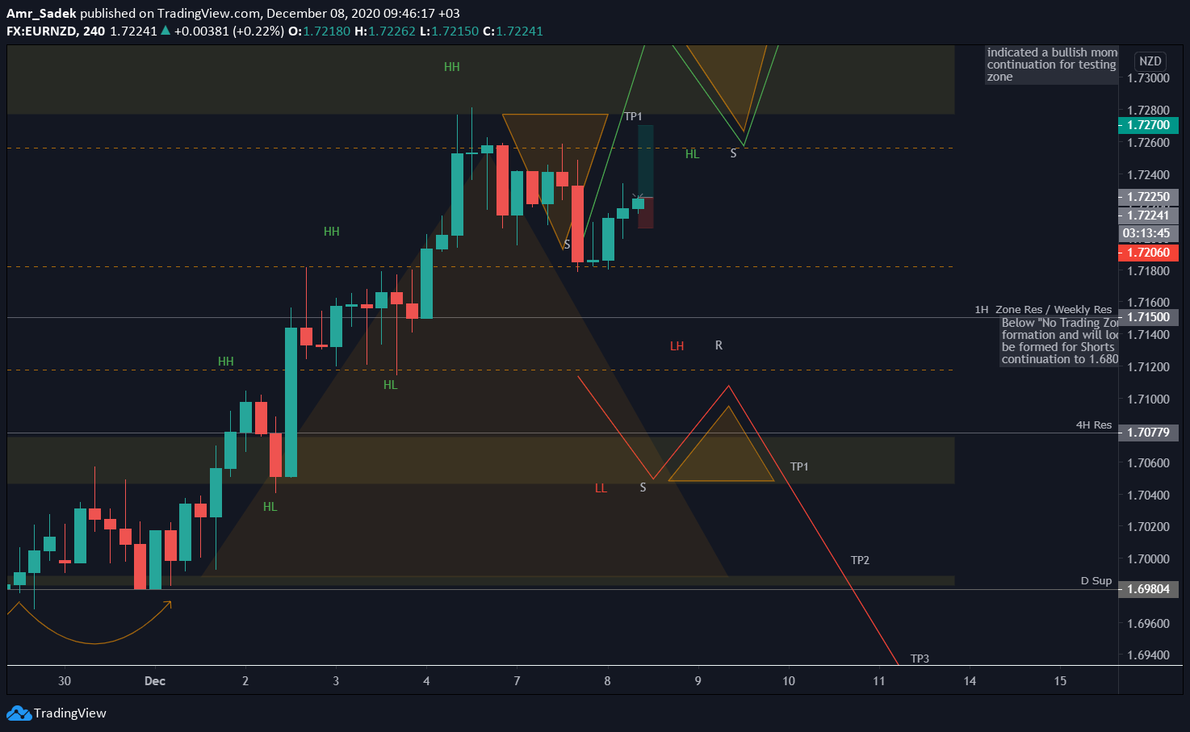The width and height of the screenshot is (1190, 732).
Task: Select the '4H Res' line label
Action: (1094, 425)
